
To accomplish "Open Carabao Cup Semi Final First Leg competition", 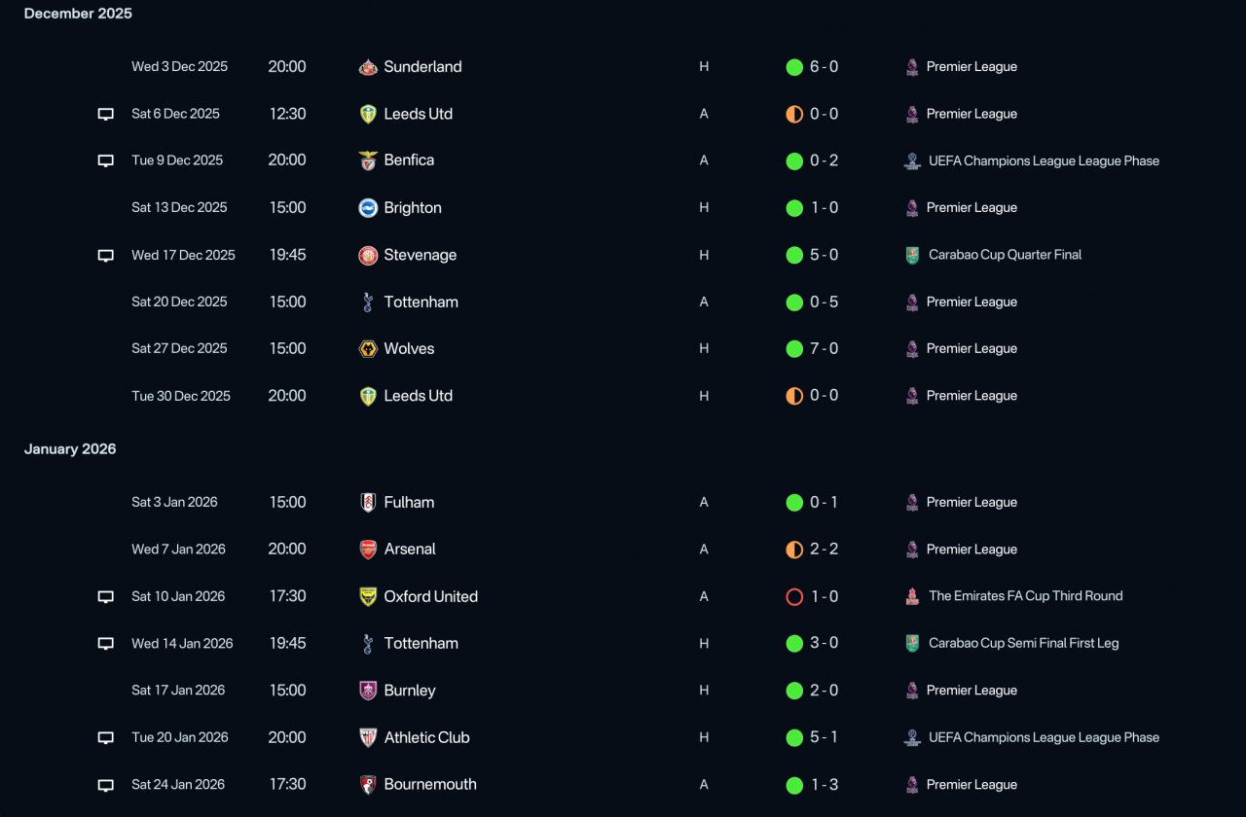I will 1023,643.
